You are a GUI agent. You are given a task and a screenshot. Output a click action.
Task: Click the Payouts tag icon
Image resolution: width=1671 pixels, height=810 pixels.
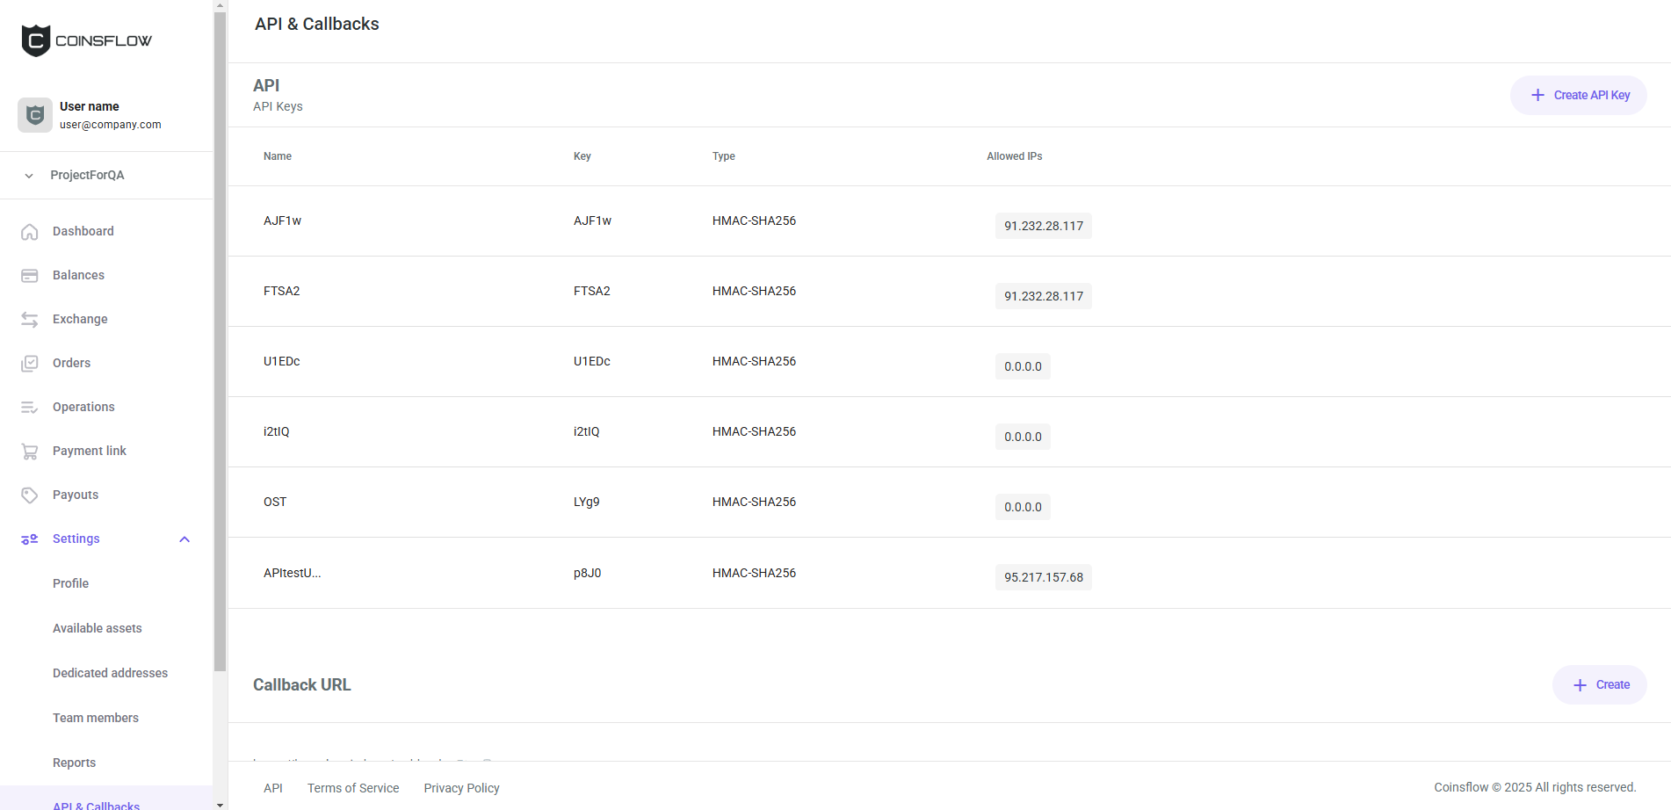[30, 495]
